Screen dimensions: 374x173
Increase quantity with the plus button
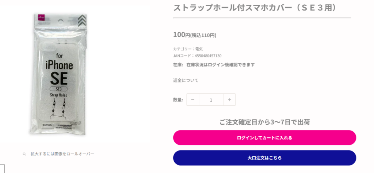(229, 100)
